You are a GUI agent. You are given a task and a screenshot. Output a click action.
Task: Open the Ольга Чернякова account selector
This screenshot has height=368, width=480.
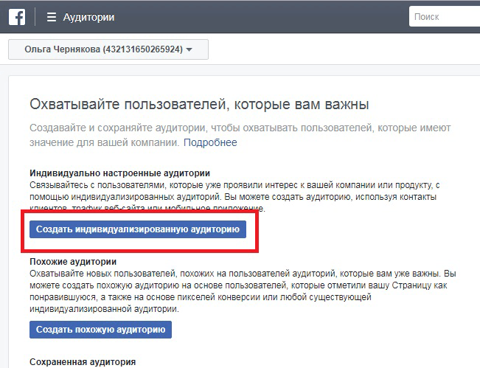tap(108, 49)
